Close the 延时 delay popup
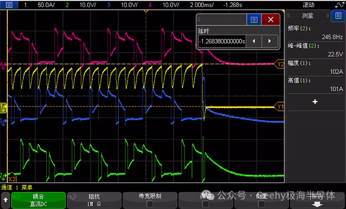The width and height of the screenshot is (346, 209). [x=270, y=20]
